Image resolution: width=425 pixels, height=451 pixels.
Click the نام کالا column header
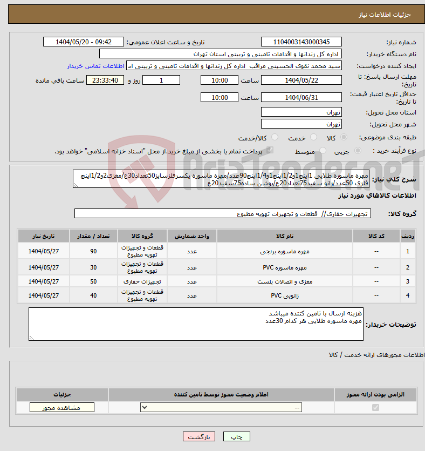[x=285, y=236]
